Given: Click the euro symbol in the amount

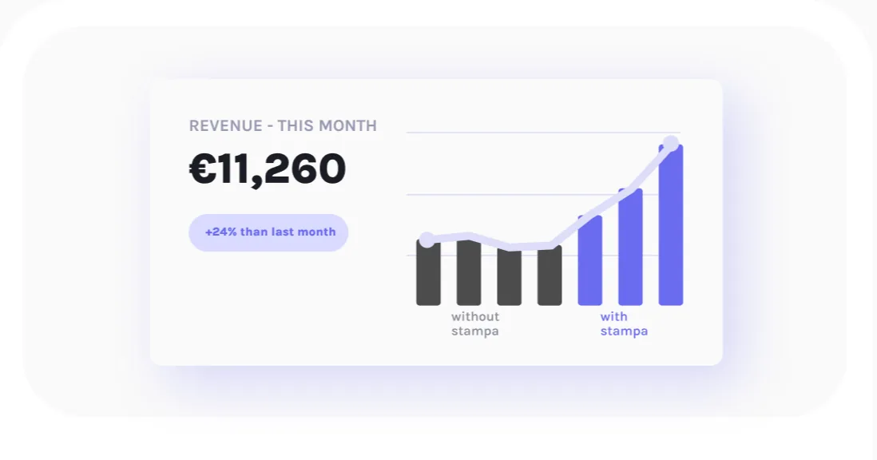Looking at the screenshot, I should coord(202,169).
